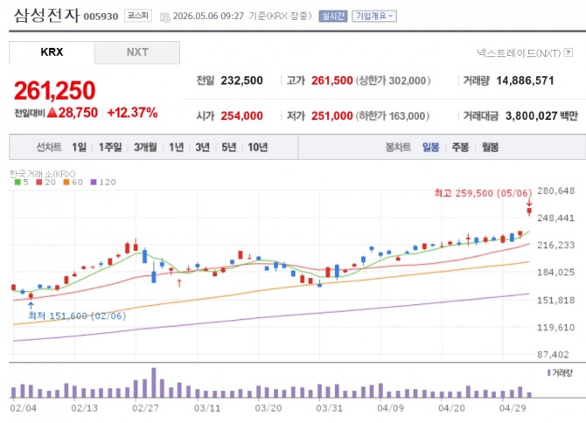Screen dimensions: 586x423
Task: Click the 봉차트 label in the chart bar
Action: pos(398,147)
